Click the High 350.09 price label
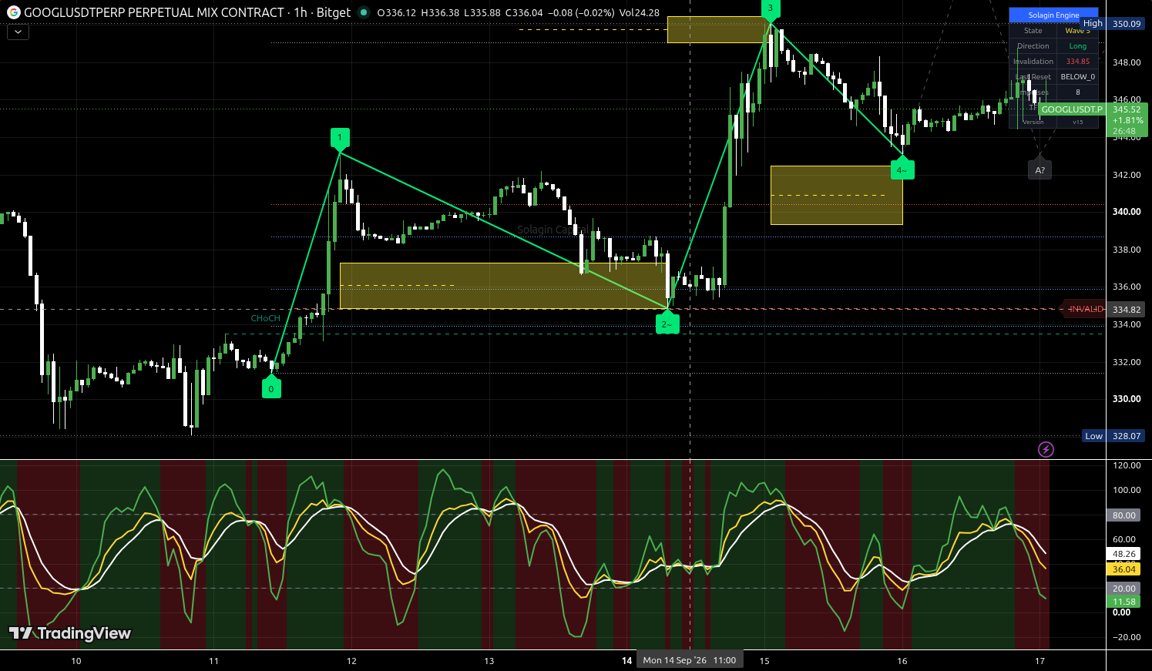1152x671 pixels. point(1113,23)
